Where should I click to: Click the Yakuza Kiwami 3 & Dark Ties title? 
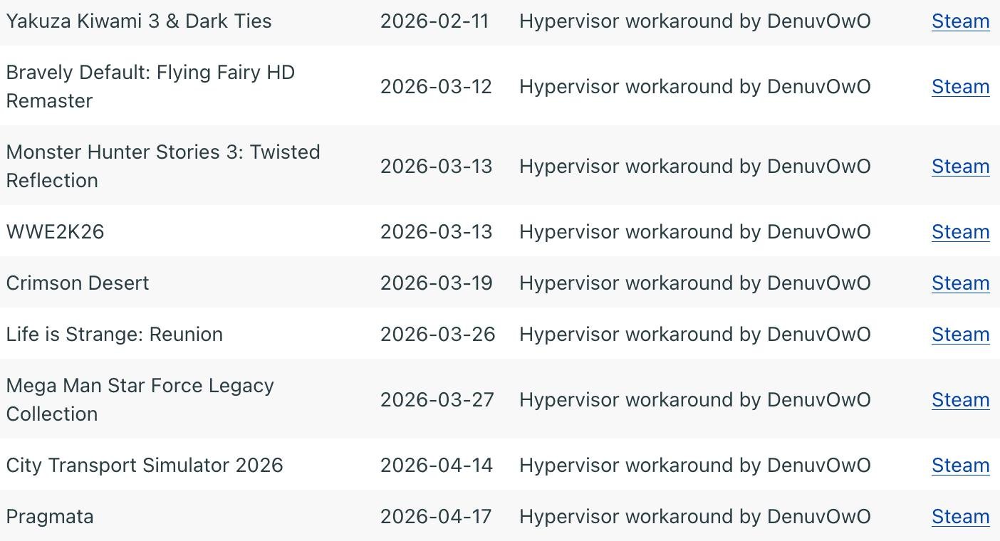tap(139, 21)
